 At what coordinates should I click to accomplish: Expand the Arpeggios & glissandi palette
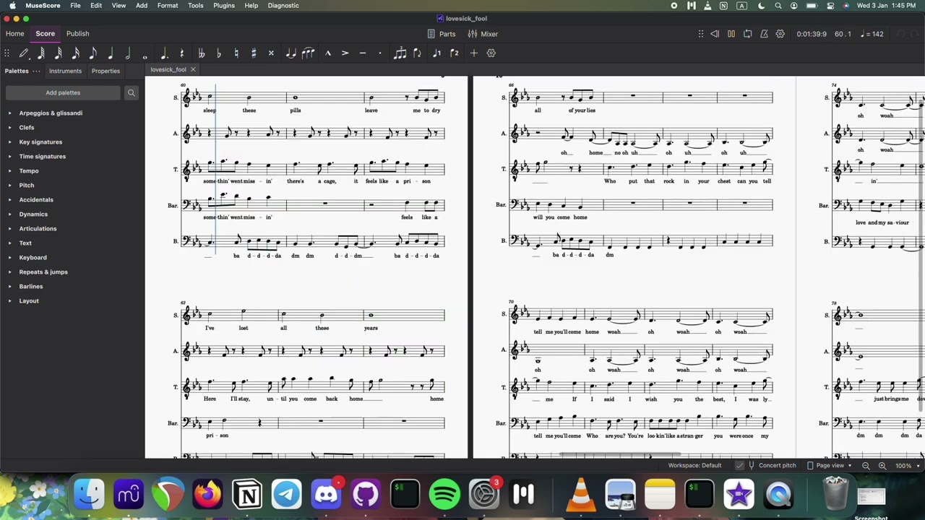click(x=10, y=113)
